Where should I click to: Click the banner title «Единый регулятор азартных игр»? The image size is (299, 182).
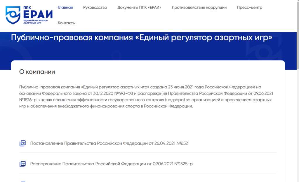click(142, 37)
